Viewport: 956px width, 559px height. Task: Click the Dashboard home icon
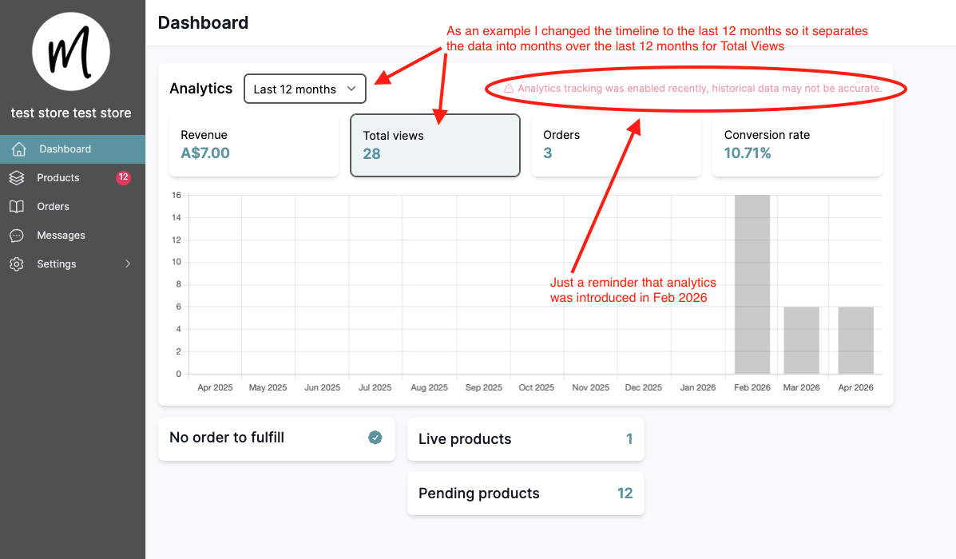19,149
